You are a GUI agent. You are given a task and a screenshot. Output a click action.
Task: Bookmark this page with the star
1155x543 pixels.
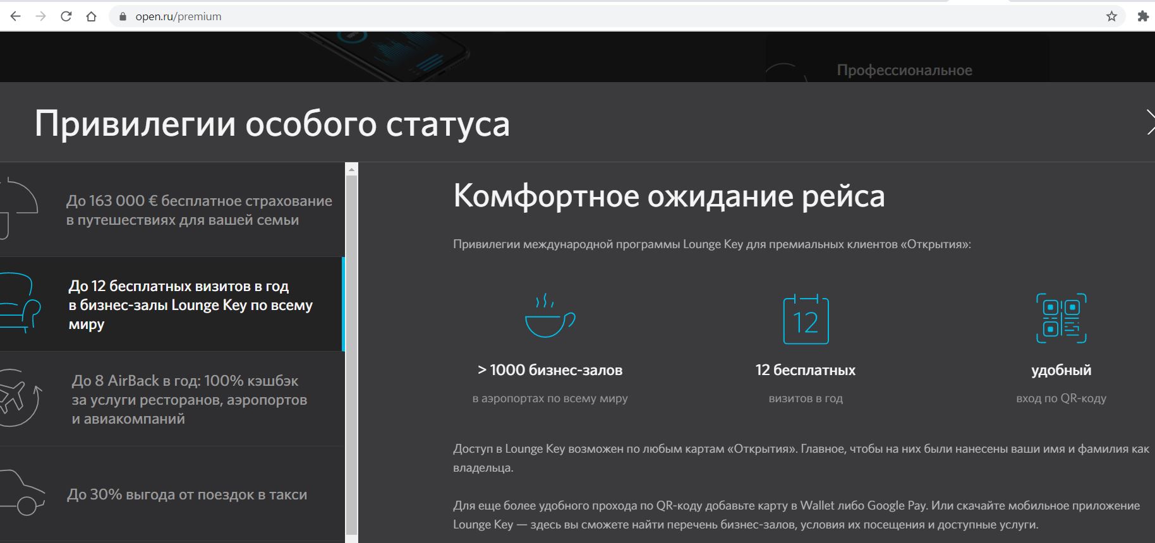tap(1112, 16)
